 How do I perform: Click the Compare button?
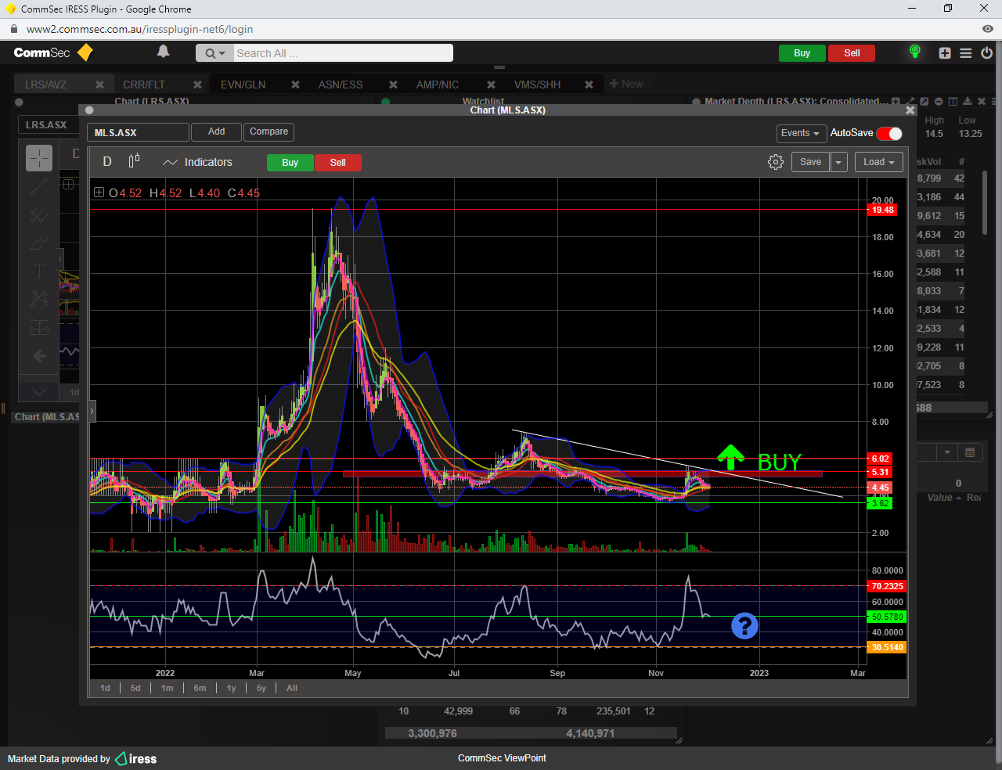[x=269, y=132]
